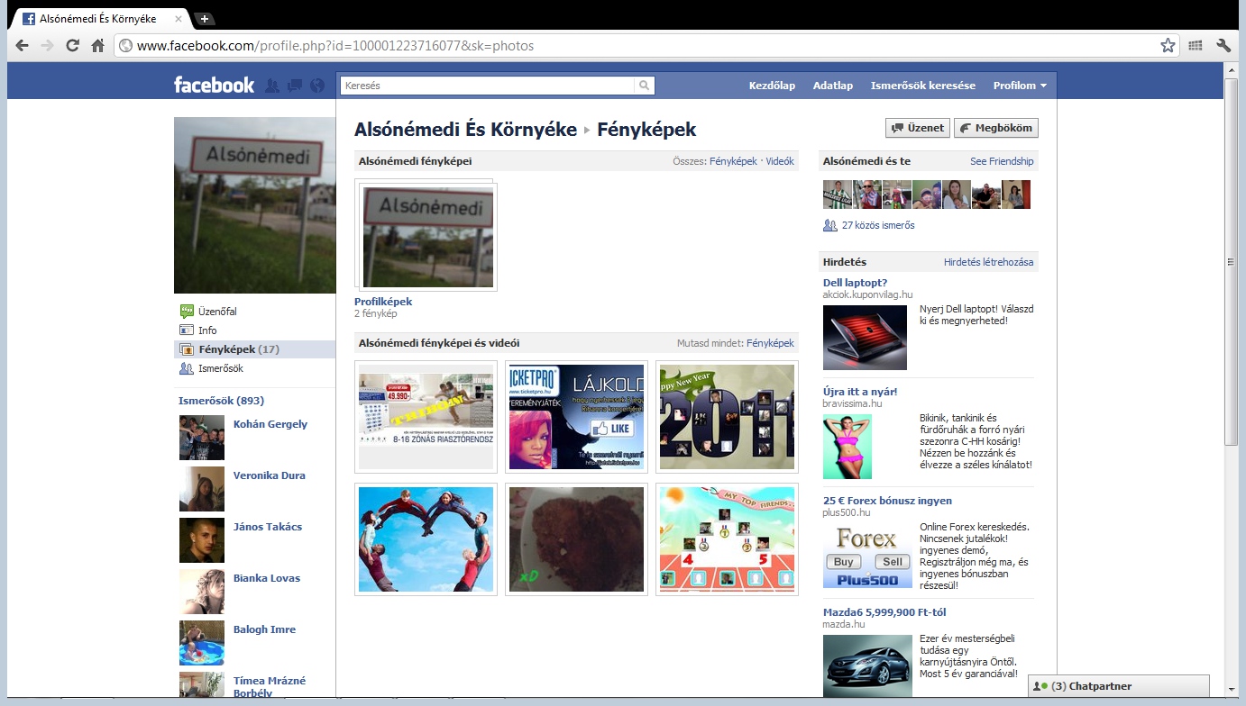Screen dimensions: 1246x706
Task: Select Üzenőfal in the left sidebar
Action: 217,312
